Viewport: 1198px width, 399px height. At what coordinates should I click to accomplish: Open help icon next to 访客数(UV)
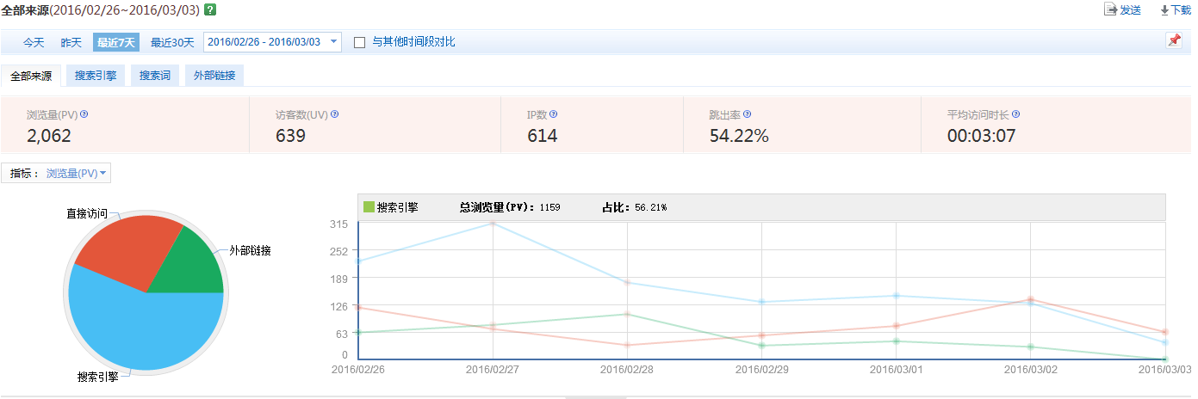pyautogui.click(x=334, y=114)
